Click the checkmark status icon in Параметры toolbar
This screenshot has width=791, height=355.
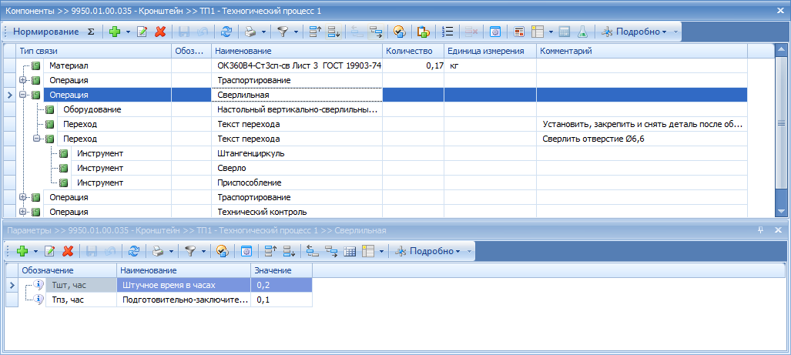[223, 250]
